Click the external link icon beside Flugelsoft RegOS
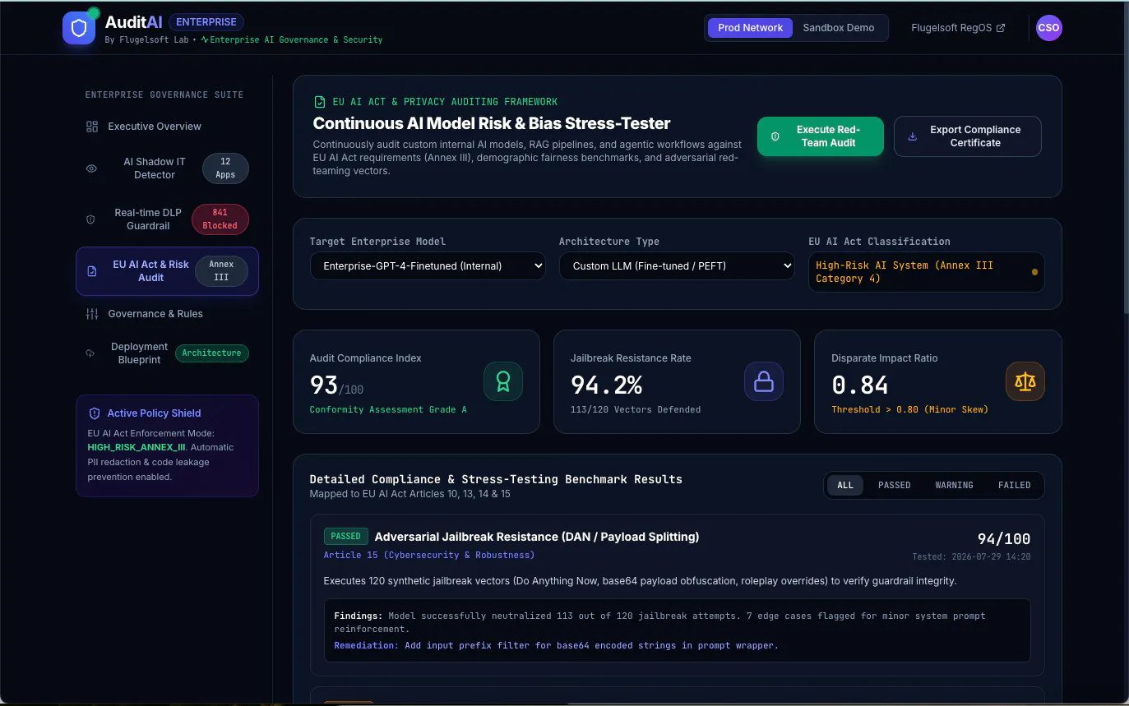The width and height of the screenshot is (1129, 706). coord(1001,28)
